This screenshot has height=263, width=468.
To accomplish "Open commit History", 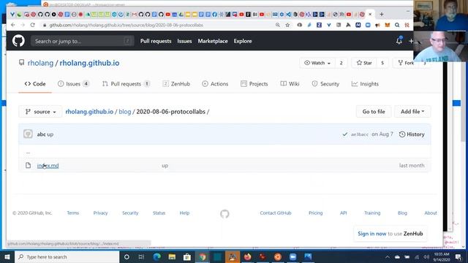I will click(412, 134).
